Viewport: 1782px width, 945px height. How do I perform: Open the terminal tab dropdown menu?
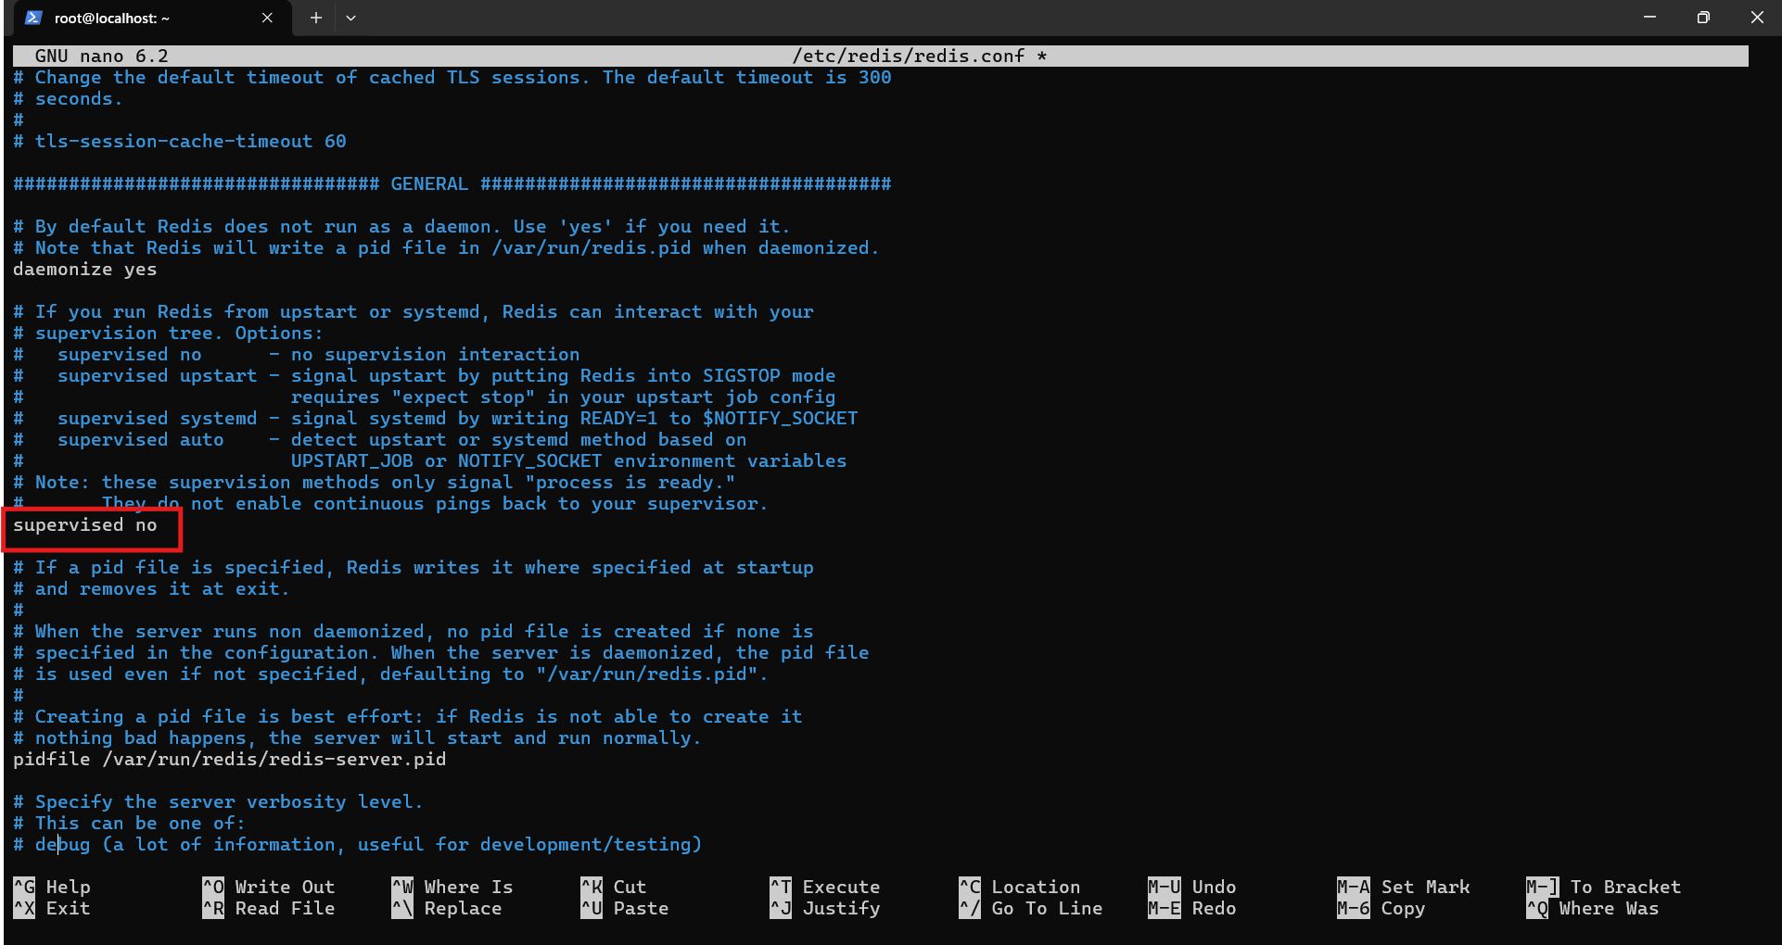350,18
